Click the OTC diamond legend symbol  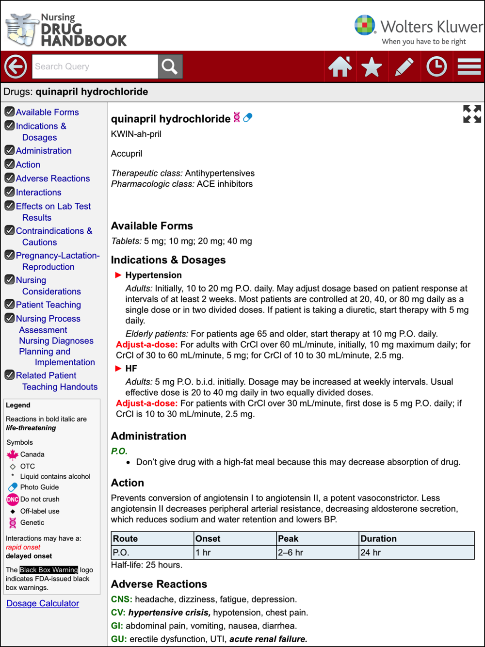click(x=13, y=467)
